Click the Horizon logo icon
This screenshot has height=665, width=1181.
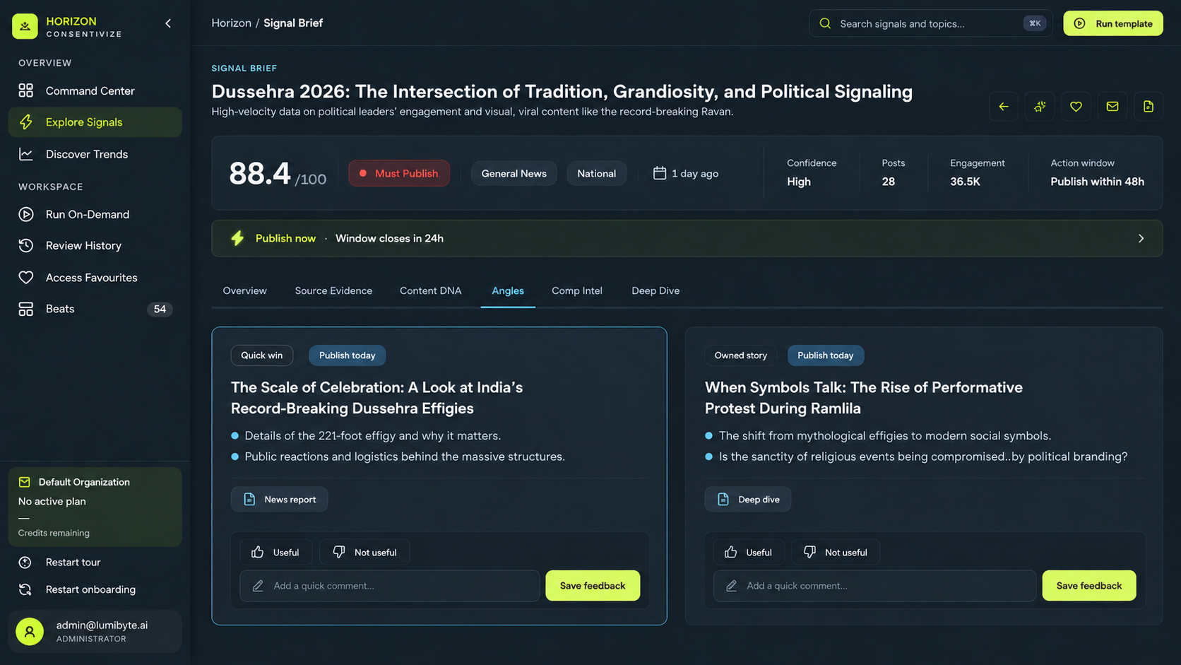(x=25, y=26)
